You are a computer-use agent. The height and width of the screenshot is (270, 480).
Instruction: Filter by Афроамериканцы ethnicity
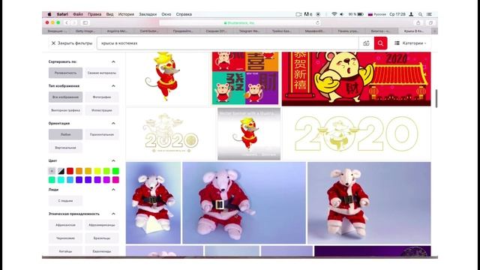click(x=102, y=225)
